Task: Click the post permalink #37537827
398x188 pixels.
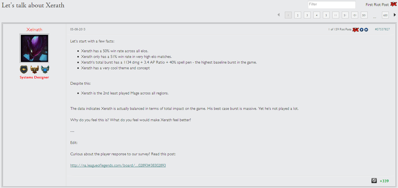Action: coord(382,29)
